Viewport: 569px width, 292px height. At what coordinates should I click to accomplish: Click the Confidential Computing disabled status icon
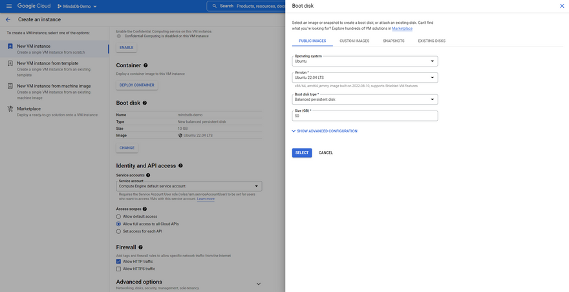(119, 36)
